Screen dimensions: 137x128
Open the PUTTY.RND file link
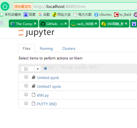(x=47, y=104)
